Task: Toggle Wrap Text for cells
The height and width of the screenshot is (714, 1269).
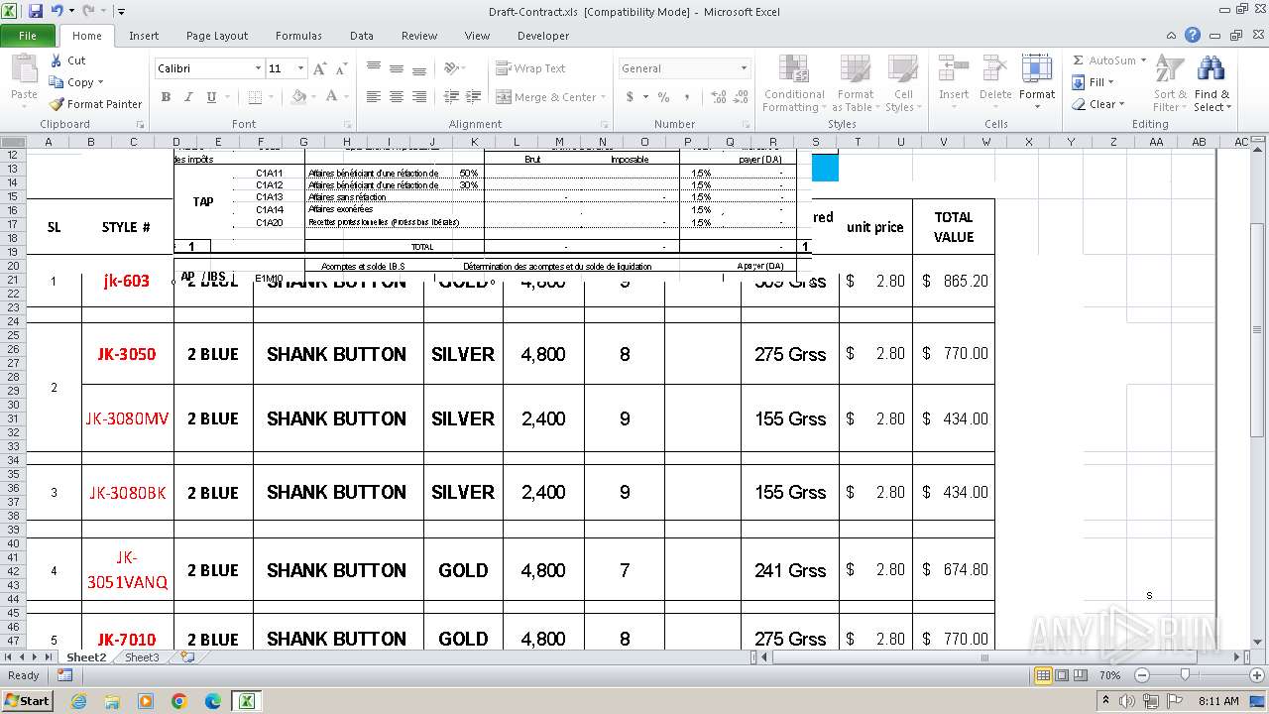Action: point(531,68)
